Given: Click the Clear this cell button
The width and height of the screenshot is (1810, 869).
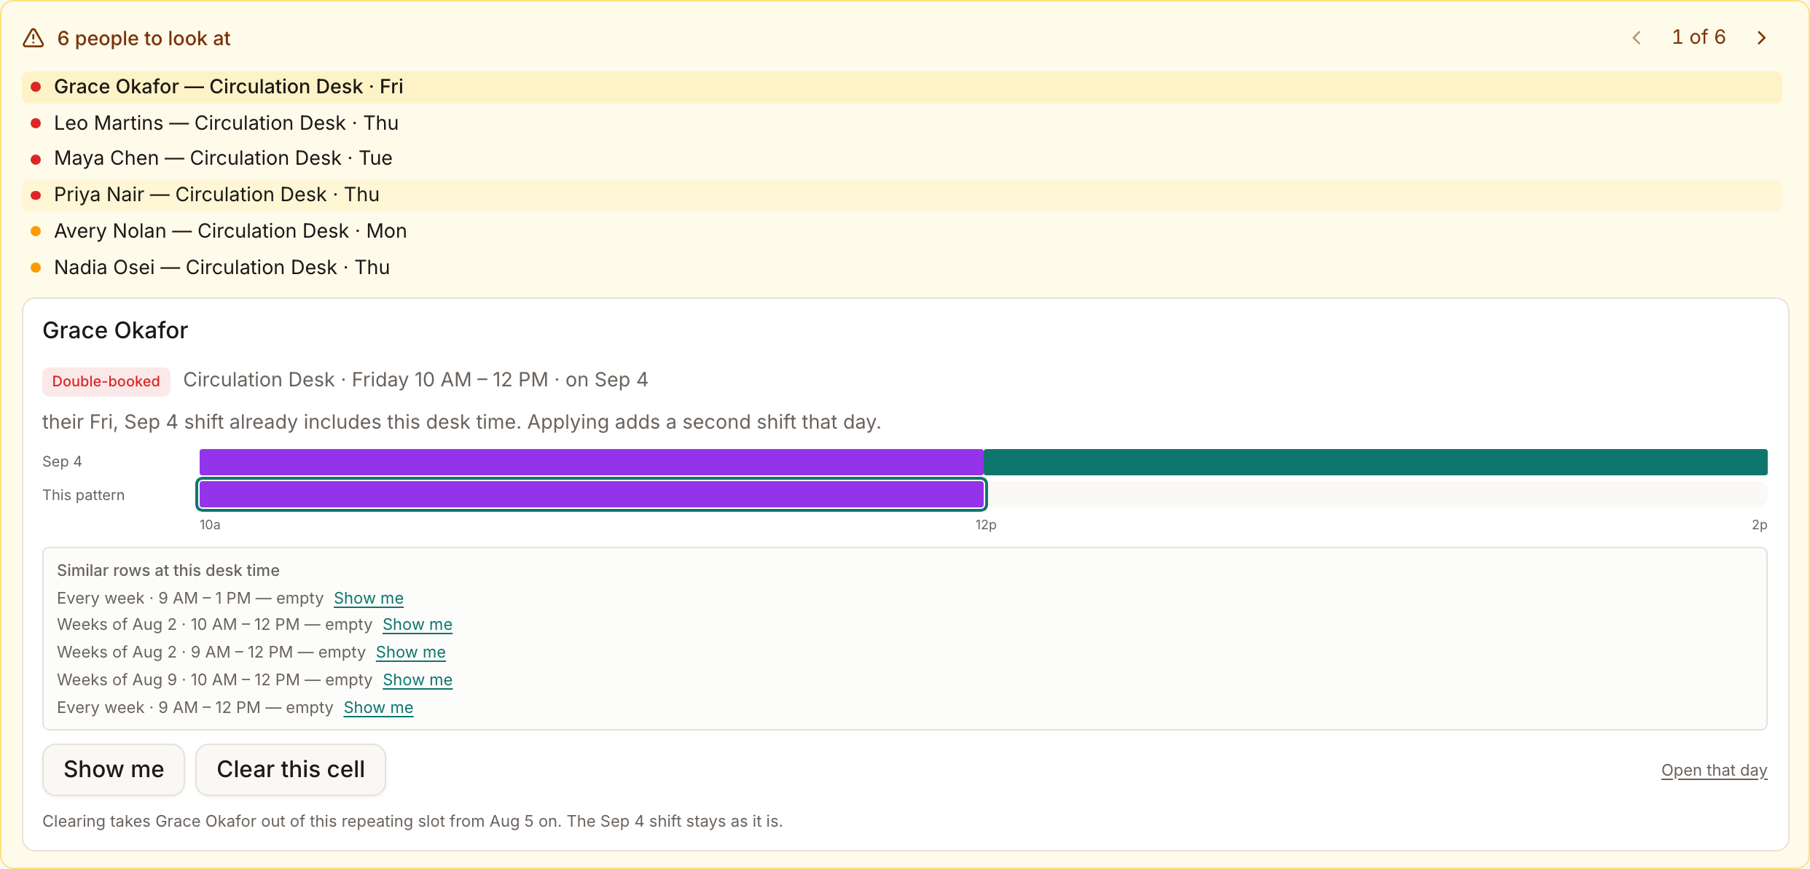Looking at the screenshot, I should [291, 770].
